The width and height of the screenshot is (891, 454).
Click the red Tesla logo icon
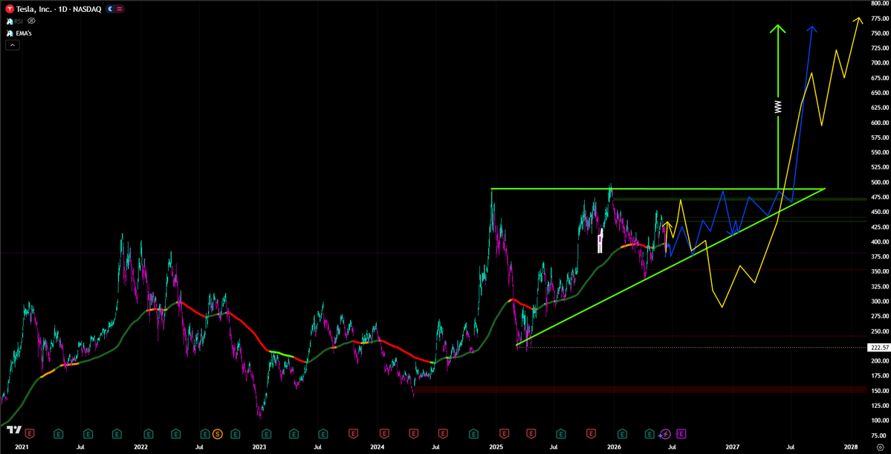10,9
